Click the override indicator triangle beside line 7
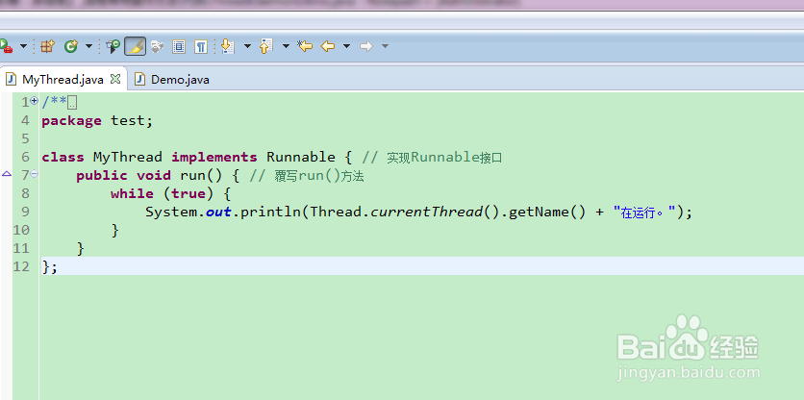The image size is (804, 400). coord(6,174)
